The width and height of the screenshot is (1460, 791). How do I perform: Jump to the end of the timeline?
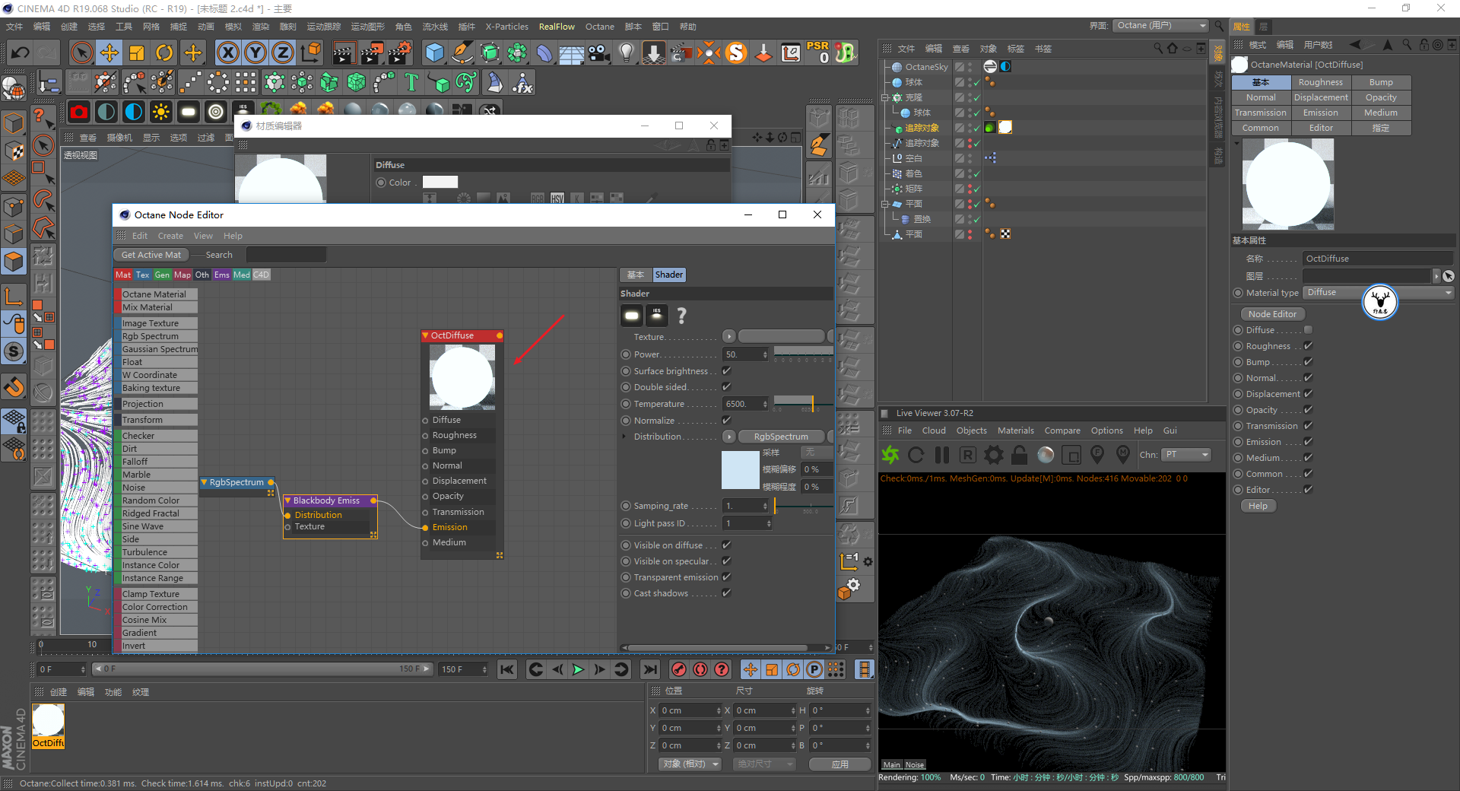(649, 669)
